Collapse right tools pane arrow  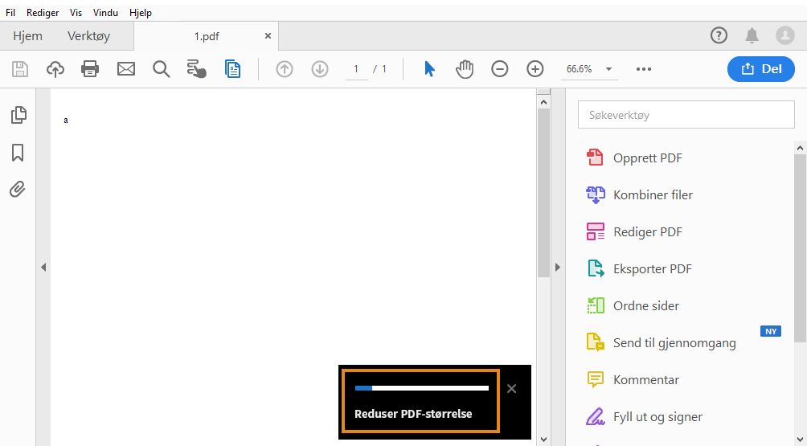coord(557,267)
